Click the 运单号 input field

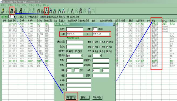(x=75, y=29)
